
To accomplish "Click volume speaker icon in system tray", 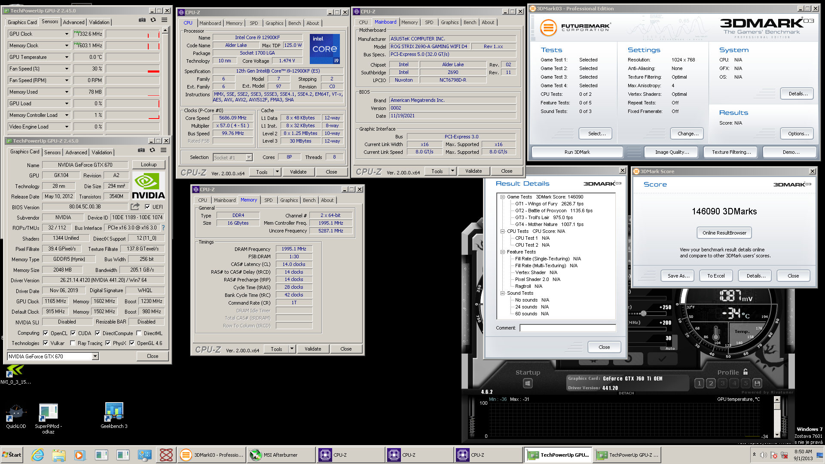I will (x=763, y=455).
